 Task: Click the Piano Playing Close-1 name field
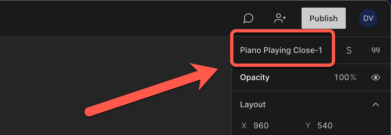(x=281, y=50)
